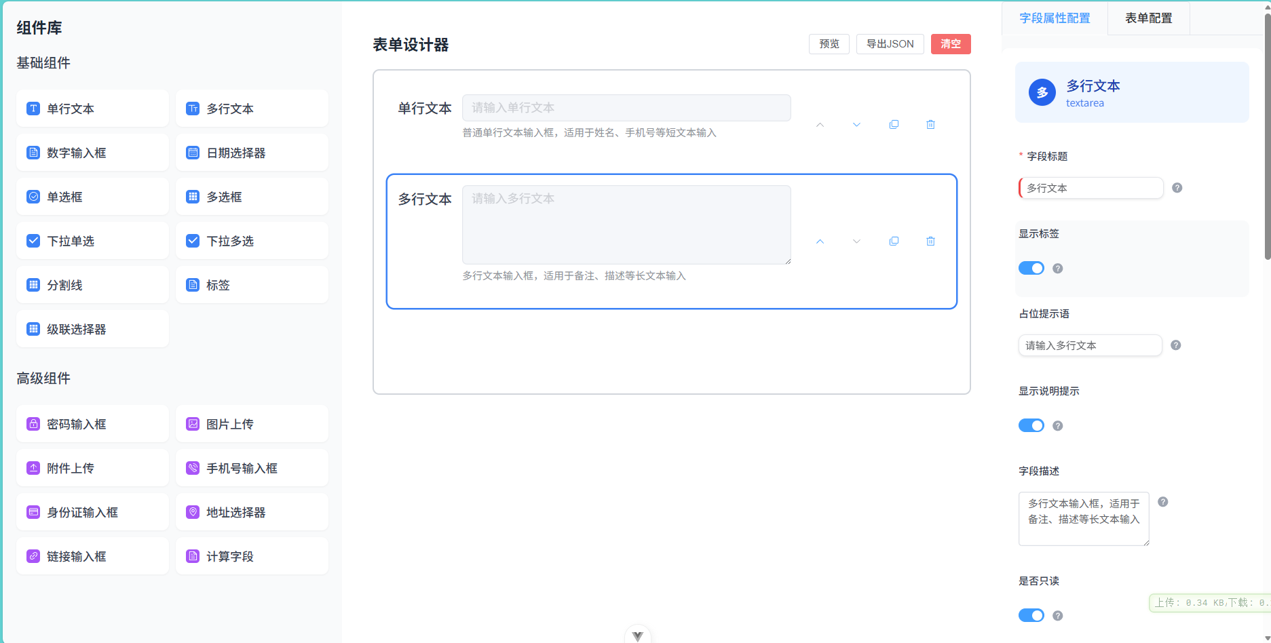The image size is (1271, 643).
Task: Delete the 单行文本 field using trash icon
Action: click(x=930, y=125)
